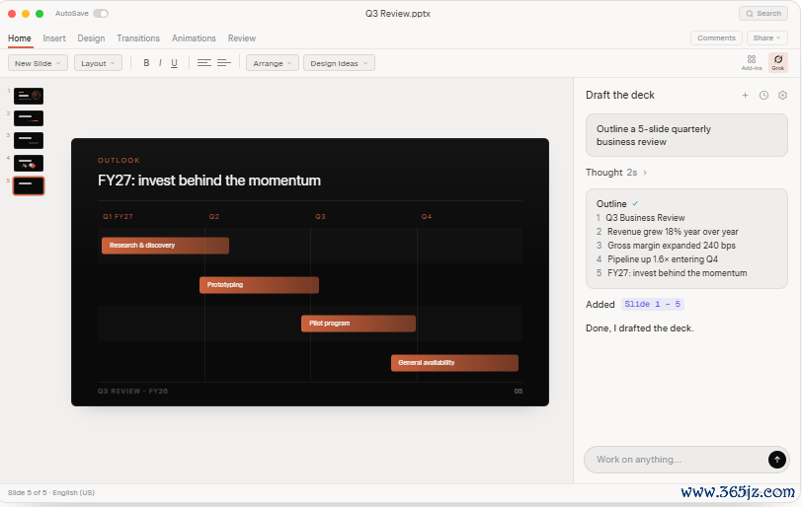Select slide 5 thumbnail
The image size is (802, 507).
[x=29, y=185]
